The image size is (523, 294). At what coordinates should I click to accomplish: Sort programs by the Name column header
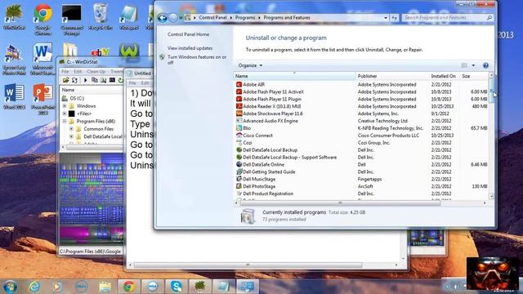pyautogui.click(x=294, y=76)
